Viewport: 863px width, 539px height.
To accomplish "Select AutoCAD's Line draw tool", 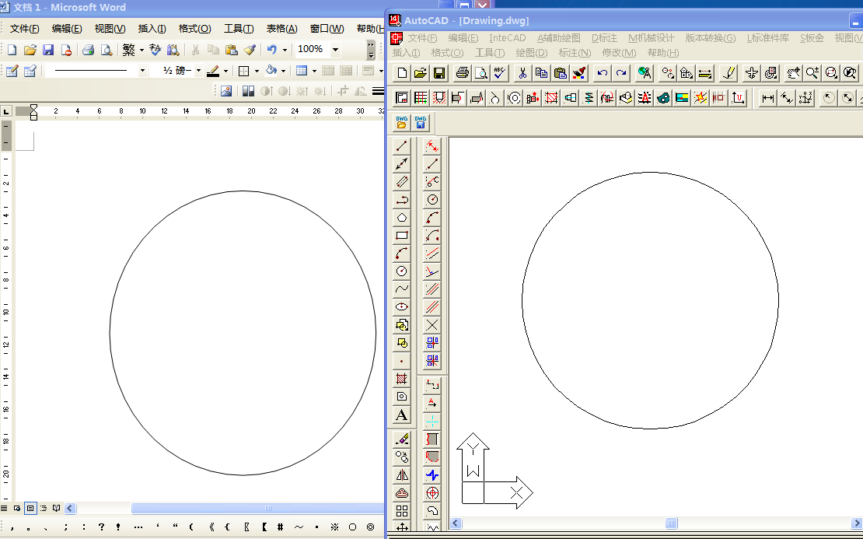I will [402, 146].
